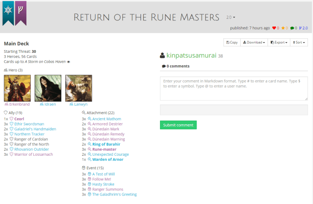Click the attachment icon beside Rune-master
Screen dimensions: 313x204
click(x=89, y=149)
